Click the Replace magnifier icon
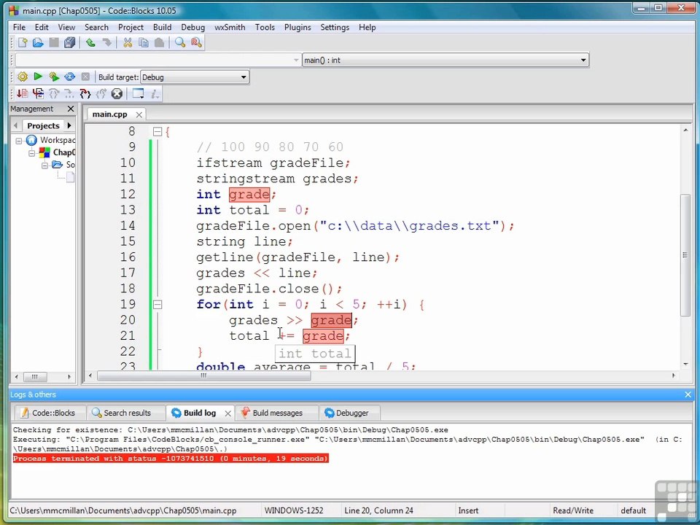This screenshot has height=525, width=700. [196, 43]
